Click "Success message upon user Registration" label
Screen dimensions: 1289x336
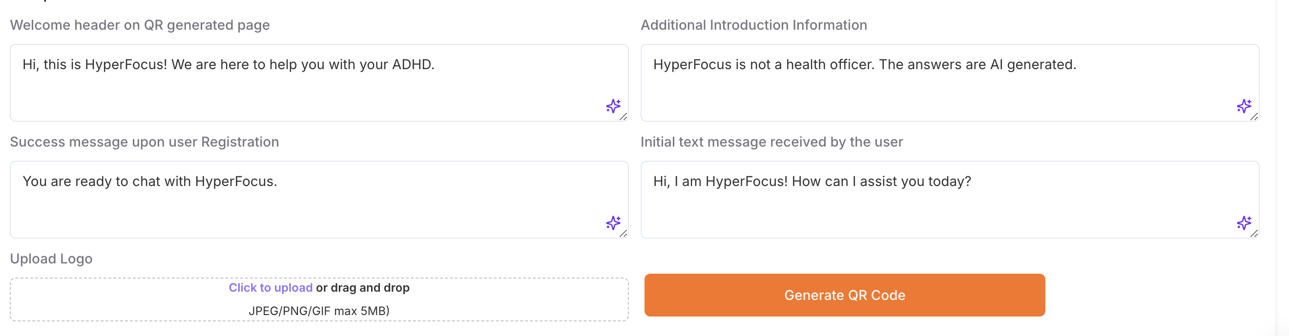point(144,142)
